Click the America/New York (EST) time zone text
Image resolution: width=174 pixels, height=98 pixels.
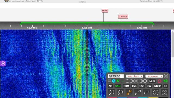151,1
